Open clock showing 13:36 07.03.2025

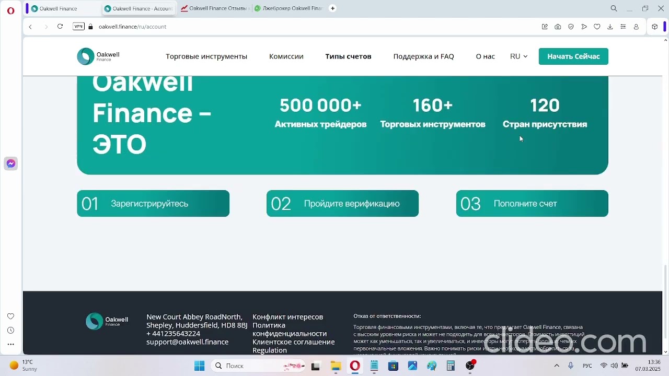(x=648, y=366)
